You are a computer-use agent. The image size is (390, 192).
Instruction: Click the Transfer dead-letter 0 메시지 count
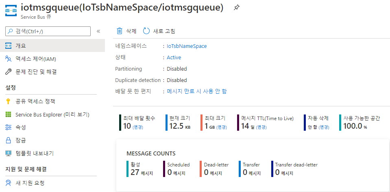click(284, 173)
